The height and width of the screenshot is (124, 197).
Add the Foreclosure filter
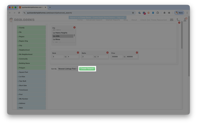[31, 90]
